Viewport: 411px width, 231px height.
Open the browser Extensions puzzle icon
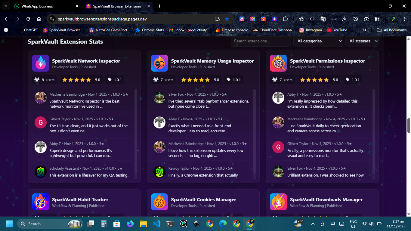(x=285, y=19)
